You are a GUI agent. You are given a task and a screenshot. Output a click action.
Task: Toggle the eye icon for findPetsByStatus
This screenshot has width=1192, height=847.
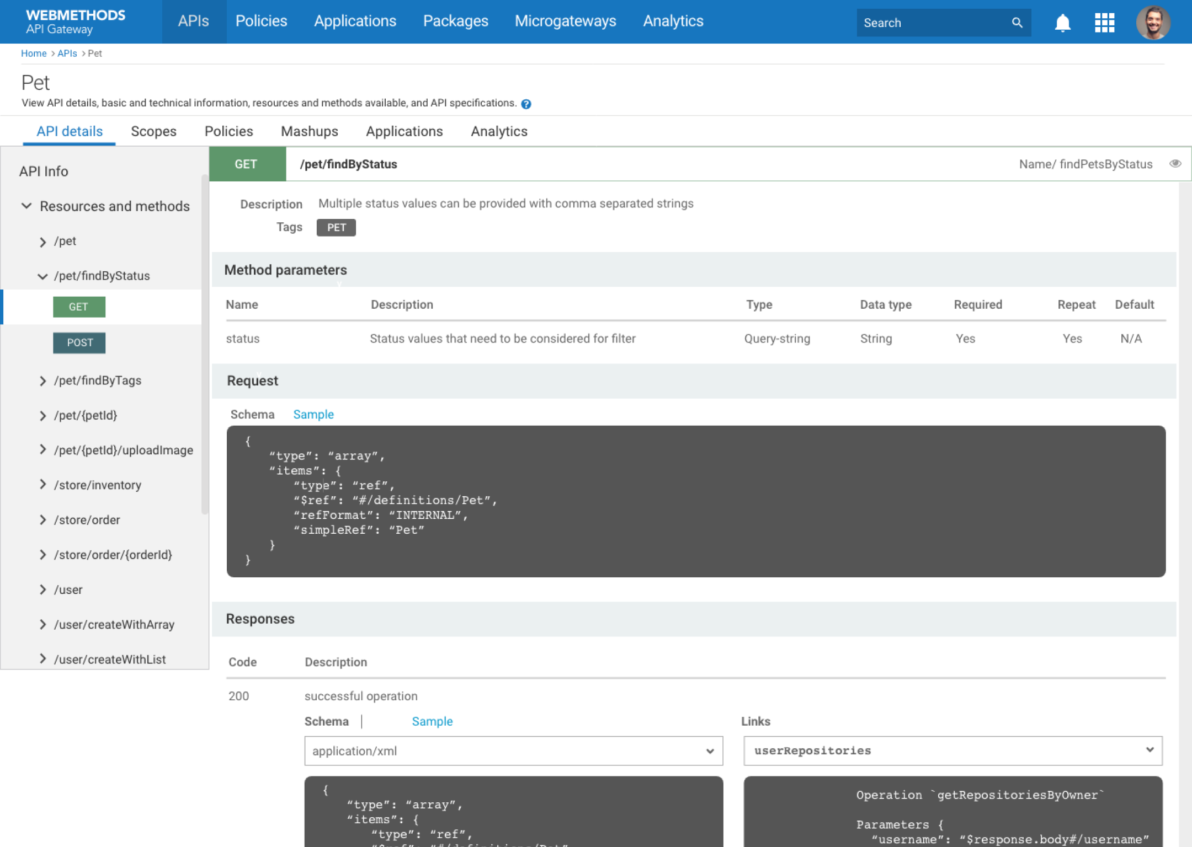point(1175,164)
